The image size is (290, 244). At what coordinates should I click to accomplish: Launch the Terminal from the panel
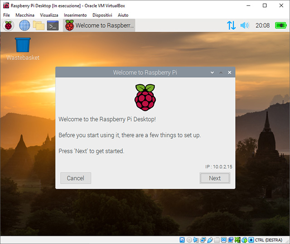click(x=53, y=25)
